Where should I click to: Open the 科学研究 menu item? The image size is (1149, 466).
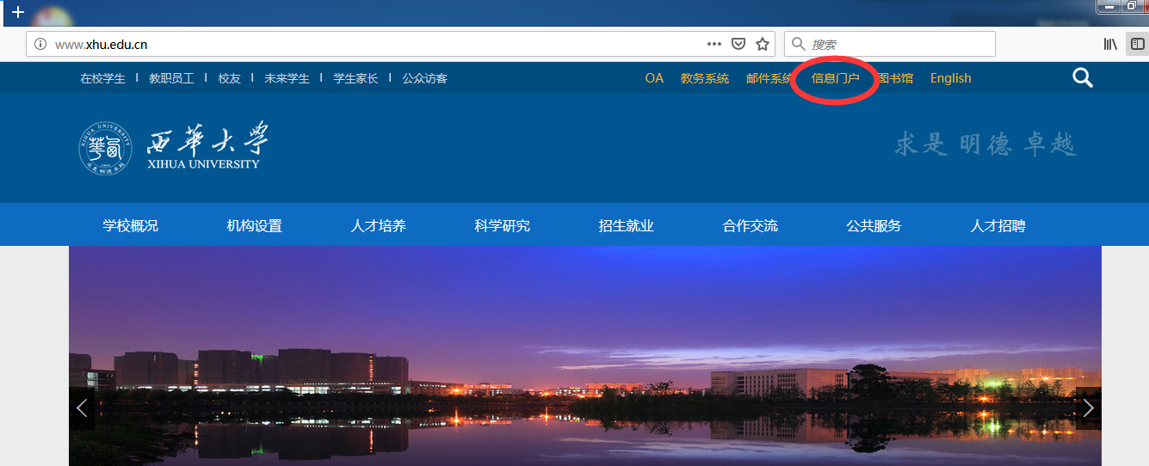click(x=503, y=226)
